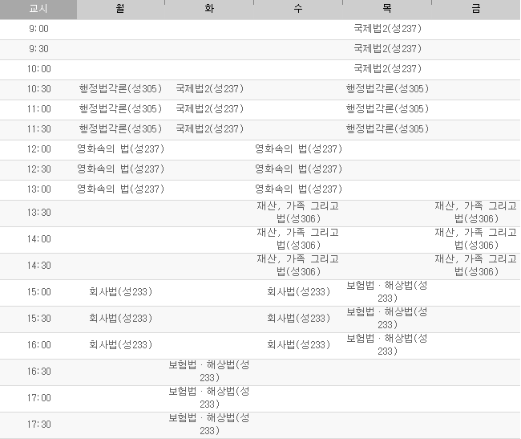This screenshot has width=521, height=439.
Task: Click Wednesday 회사법(성233) at 16:00
Action: [x=298, y=344]
